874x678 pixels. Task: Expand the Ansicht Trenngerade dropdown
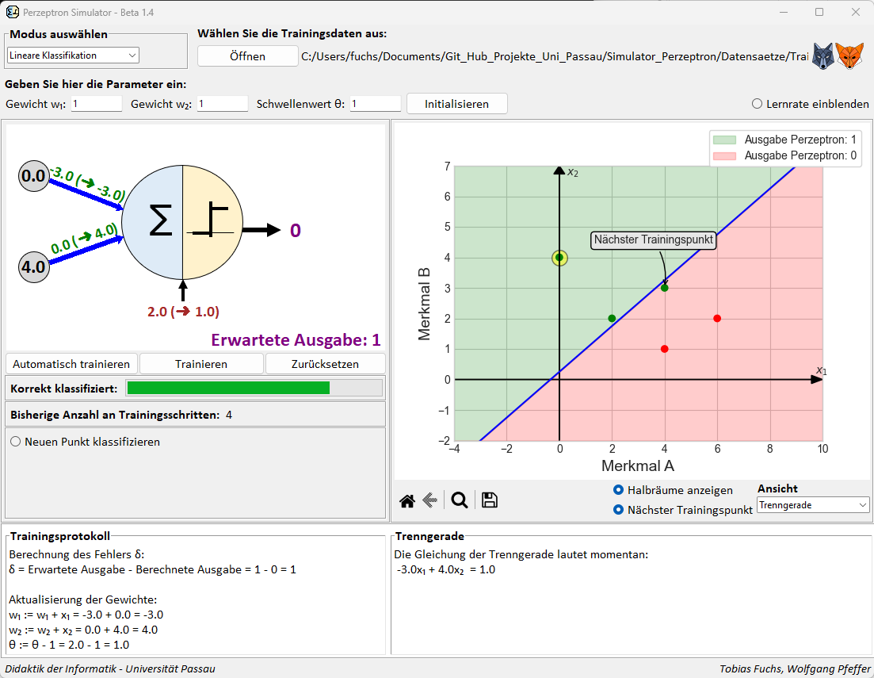coord(813,505)
